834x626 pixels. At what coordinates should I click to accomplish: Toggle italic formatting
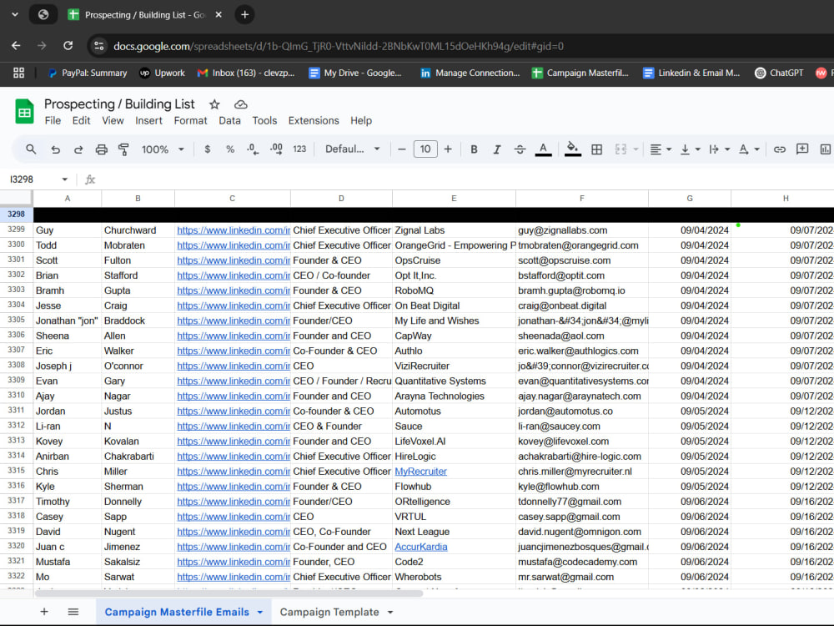pos(497,149)
